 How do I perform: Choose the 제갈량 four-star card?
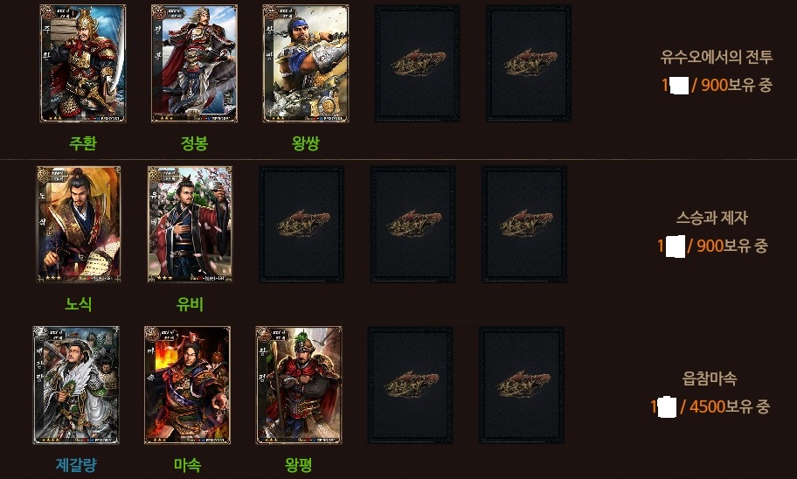(76, 385)
